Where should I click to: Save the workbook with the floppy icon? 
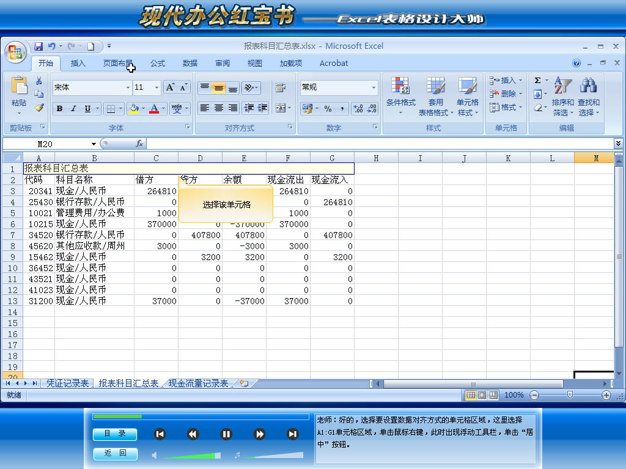[39, 46]
